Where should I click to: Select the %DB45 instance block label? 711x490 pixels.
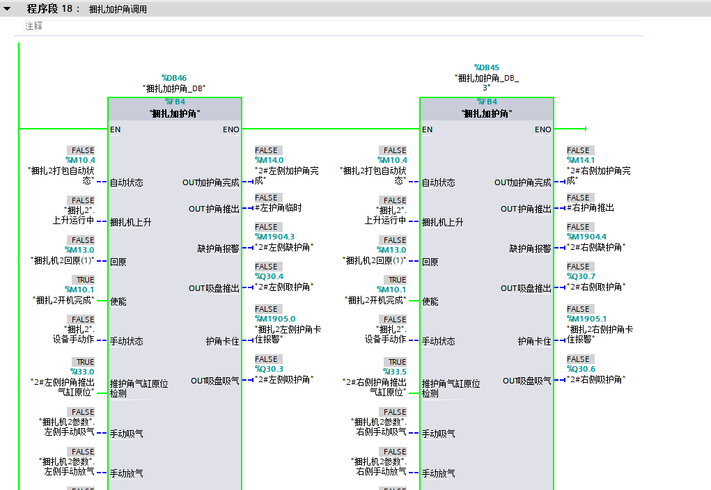pos(486,68)
